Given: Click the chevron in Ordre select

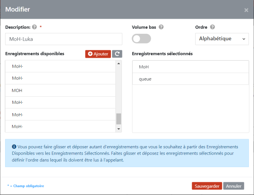Looking at the screenshot, I should click(x=244, y=39).
